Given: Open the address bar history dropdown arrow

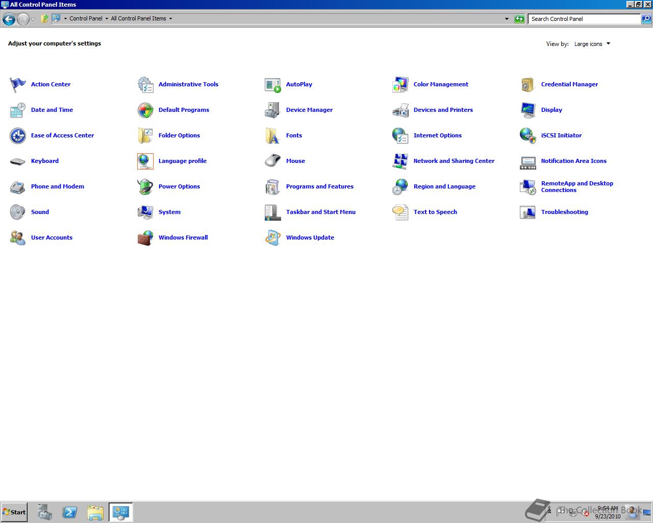Looking at the screenshot, I should click(x=507, y=19).
